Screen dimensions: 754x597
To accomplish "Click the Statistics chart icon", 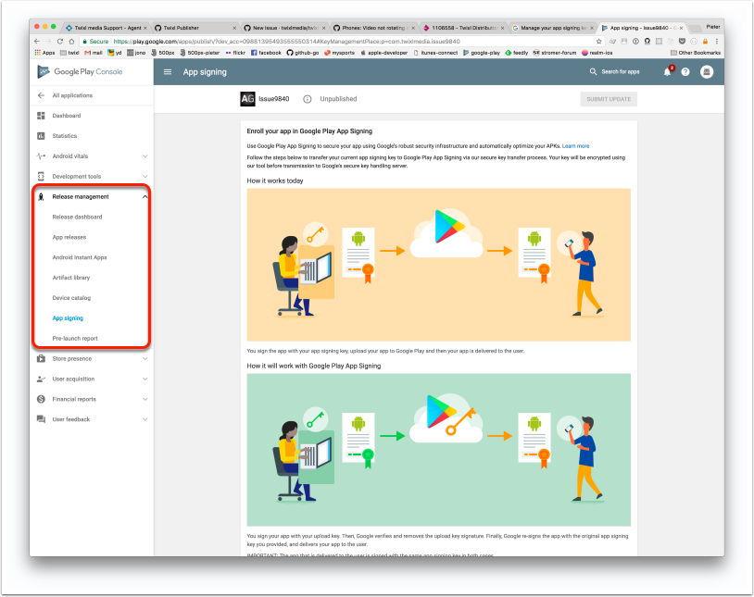I will click(x=41, y=135).
